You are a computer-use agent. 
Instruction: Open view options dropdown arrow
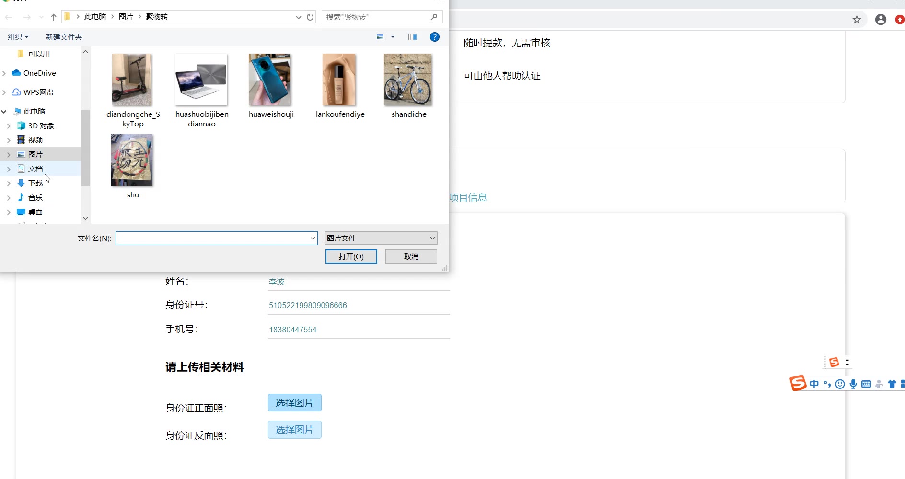click(393, 37)
